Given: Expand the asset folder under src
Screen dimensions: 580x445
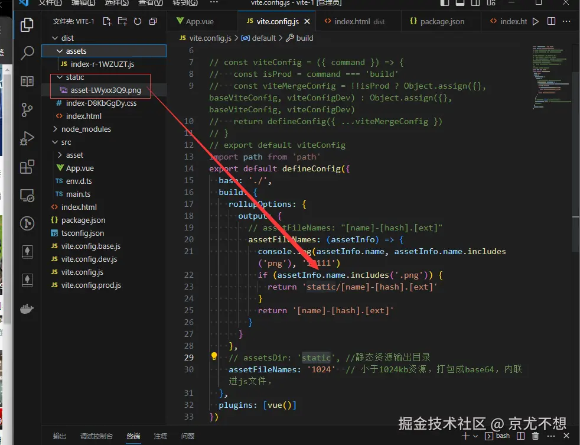Looking at the screenshot, I should [60, 155].
